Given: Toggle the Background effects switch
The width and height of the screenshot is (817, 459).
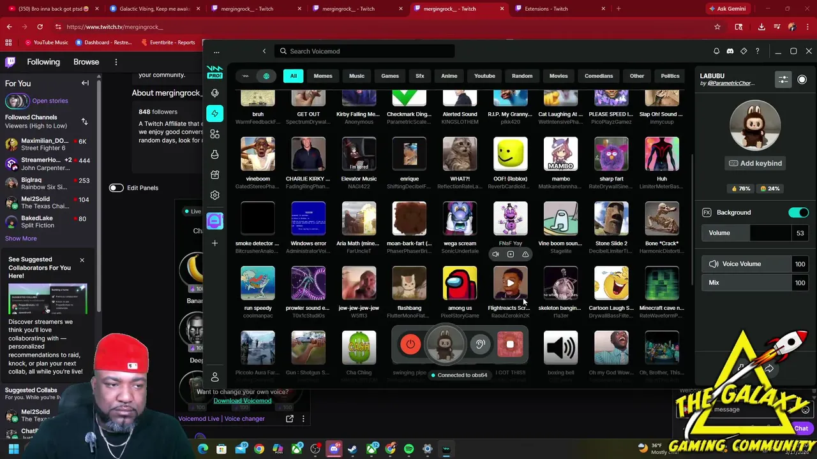Looking at the screenshot, I should coord(798,212).
